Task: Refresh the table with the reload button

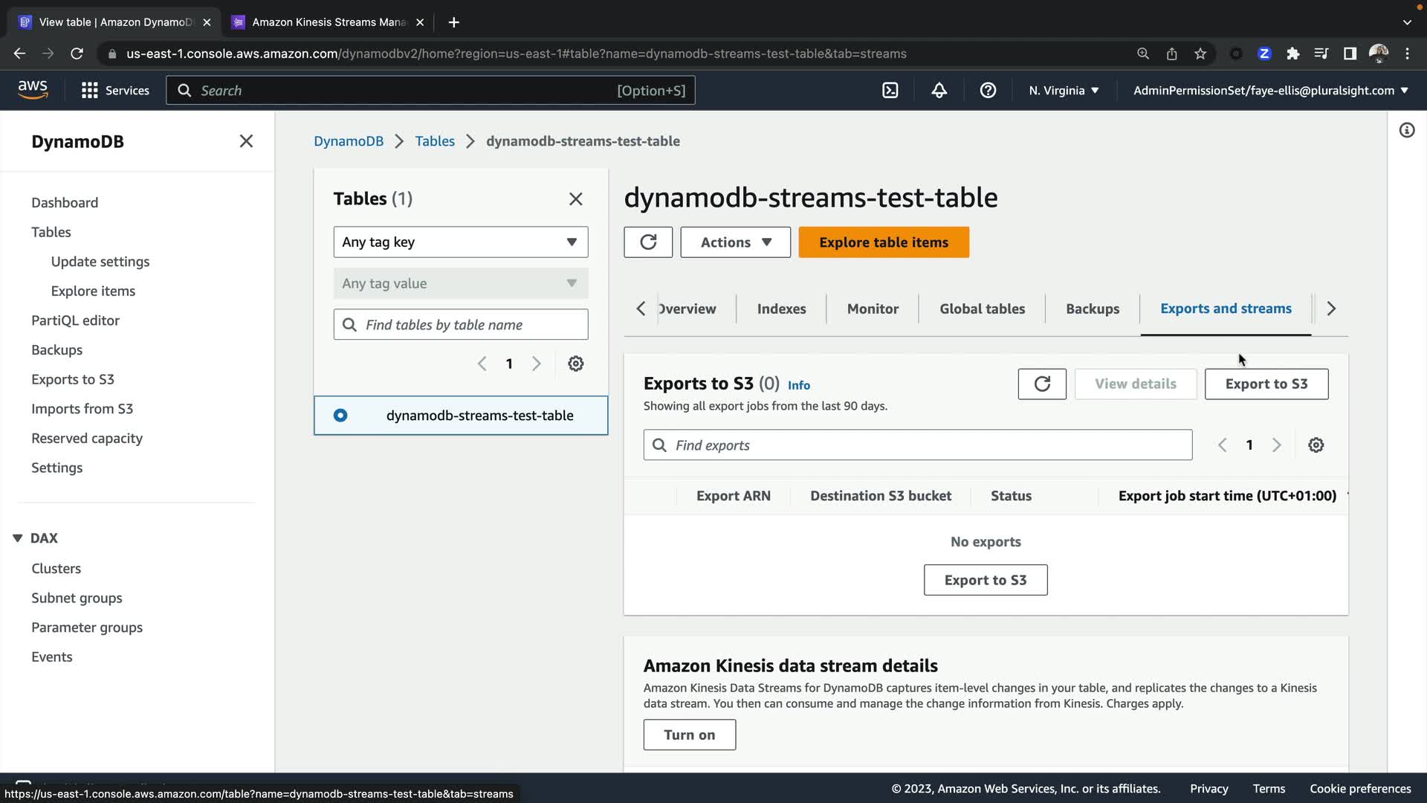Action: pyautogui.click(x=648, y=242)
